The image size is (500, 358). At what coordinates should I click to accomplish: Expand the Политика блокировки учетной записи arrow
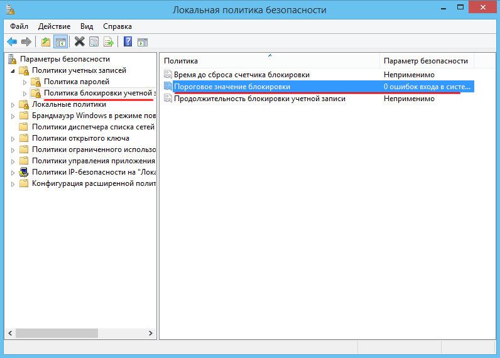[24, 94]
